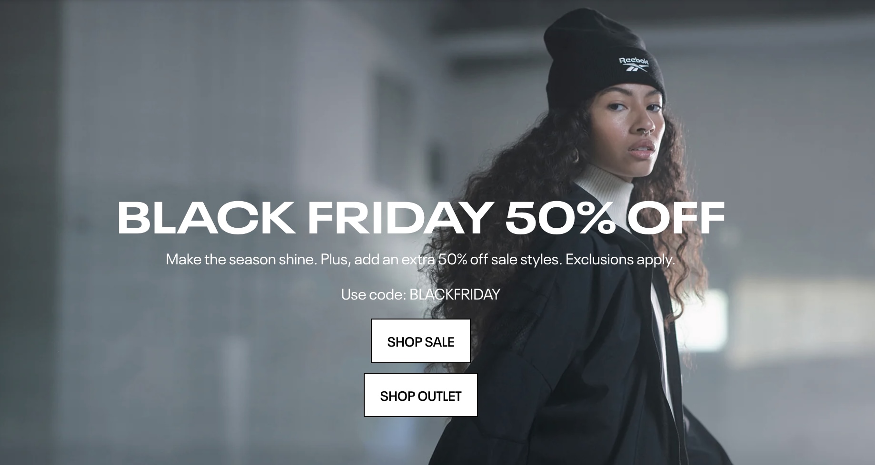875x465 pixels.
Task: Click the word OFF in the headline
Action: 676,218
